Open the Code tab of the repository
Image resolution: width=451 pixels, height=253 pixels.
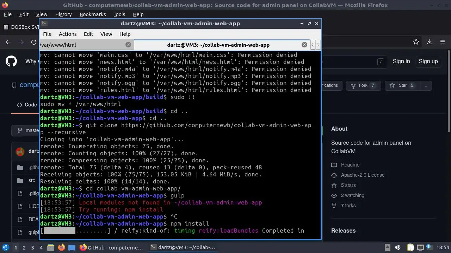point(27,105)
